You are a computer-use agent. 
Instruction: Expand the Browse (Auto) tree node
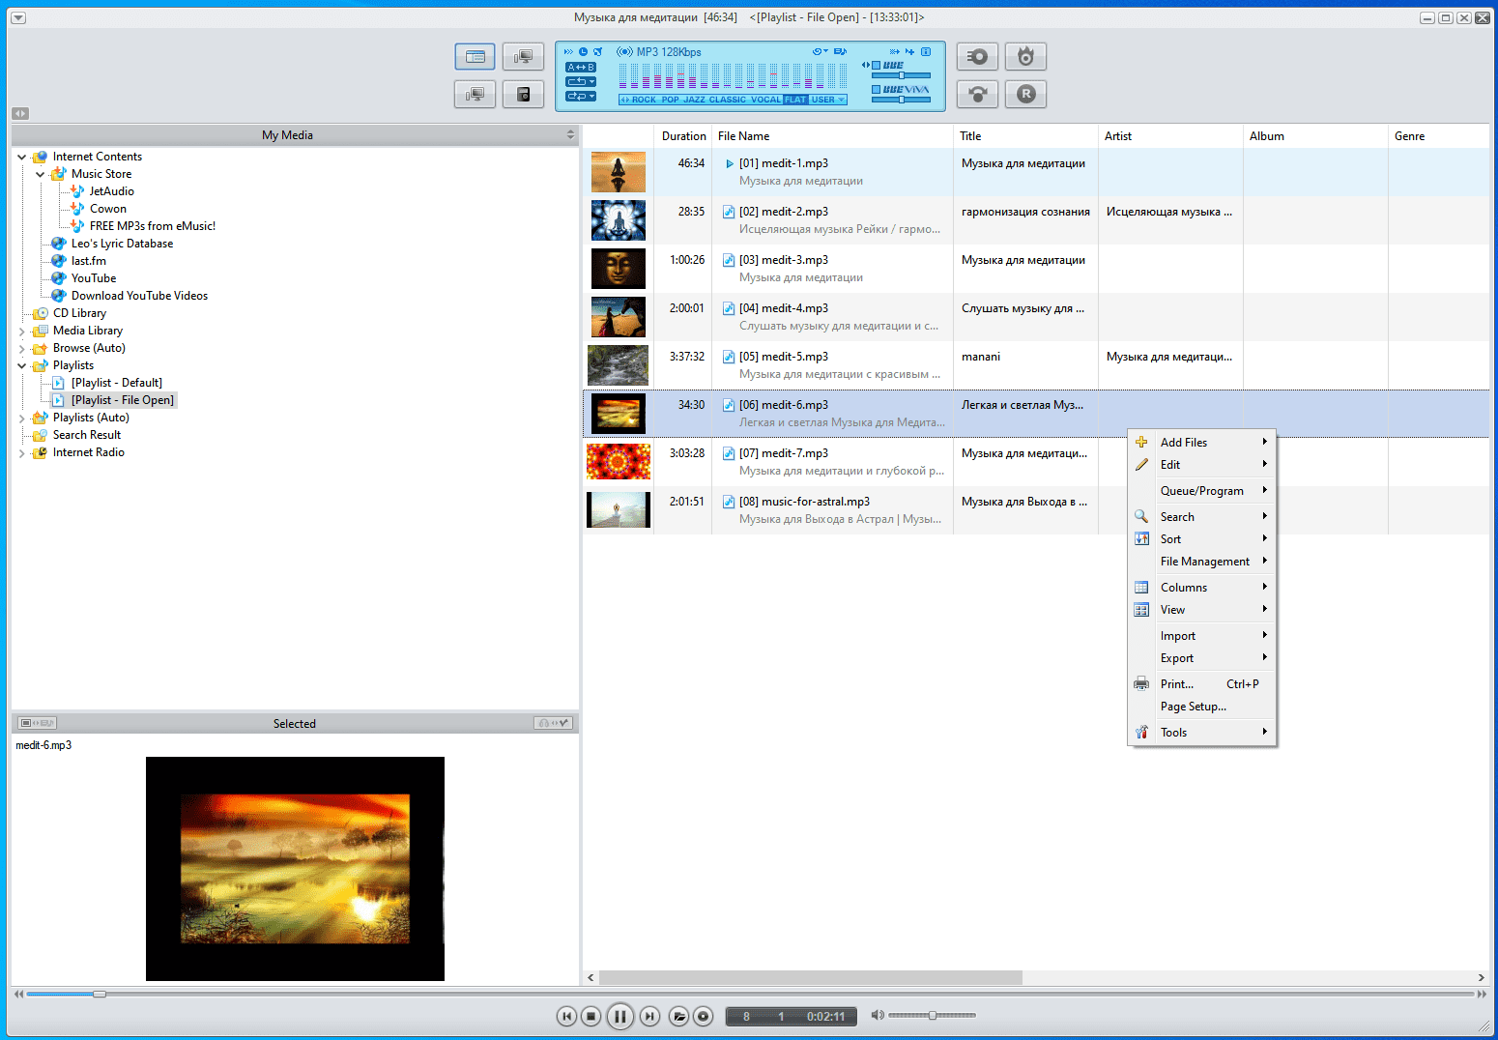click(22, 348)
